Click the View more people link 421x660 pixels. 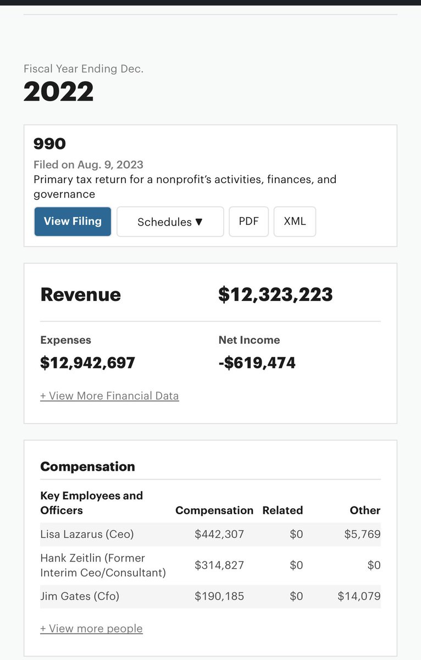point(91,629)
